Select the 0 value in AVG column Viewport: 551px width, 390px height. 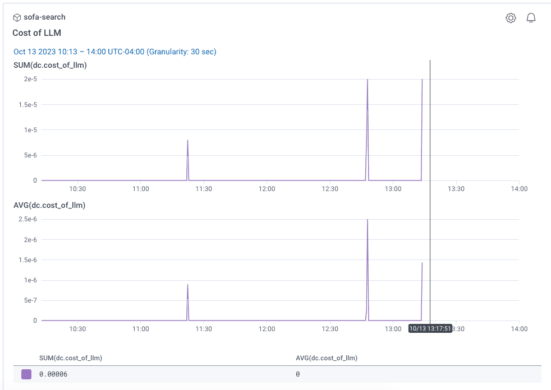point(298,374)
